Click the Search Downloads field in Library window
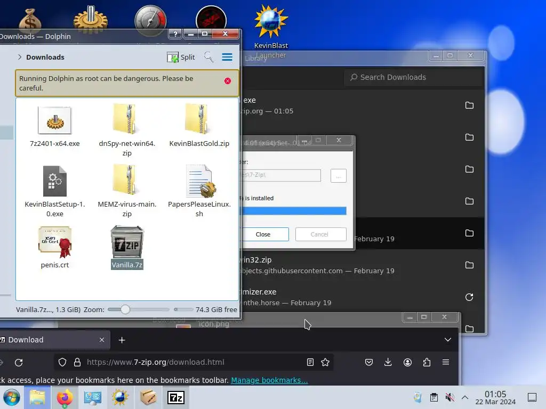Image resolution: width=546 pixels, height=409 pixels. click(414, 77)
